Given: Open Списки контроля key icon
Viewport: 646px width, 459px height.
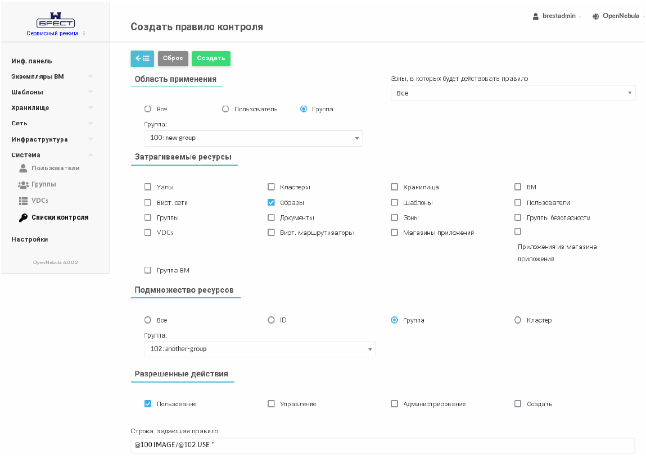Looking at the screenshot, I should pyautogui.click(x=23, y=217).
